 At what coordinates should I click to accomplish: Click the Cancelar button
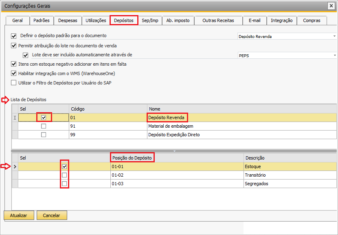[x=52, y=215]
